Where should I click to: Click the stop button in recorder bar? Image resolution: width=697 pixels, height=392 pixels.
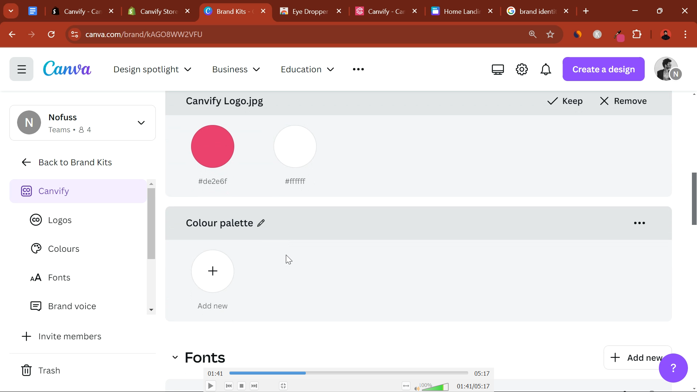pyautogui.click(x=242, y=386)
